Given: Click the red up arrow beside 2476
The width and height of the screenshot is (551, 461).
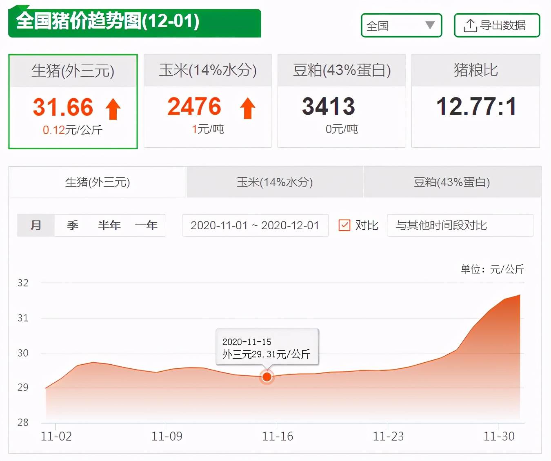Looking at the screenshot, I should pyautogui.click(x=247, y=108).
